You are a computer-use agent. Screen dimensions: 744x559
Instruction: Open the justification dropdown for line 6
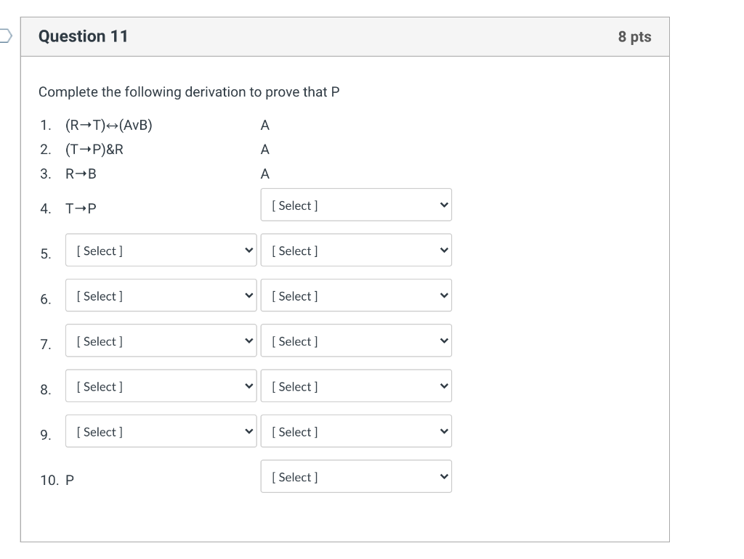355,295
